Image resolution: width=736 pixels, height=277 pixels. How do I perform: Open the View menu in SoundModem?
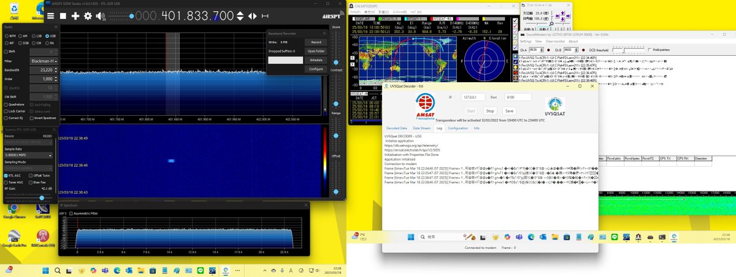click(539, 42)
